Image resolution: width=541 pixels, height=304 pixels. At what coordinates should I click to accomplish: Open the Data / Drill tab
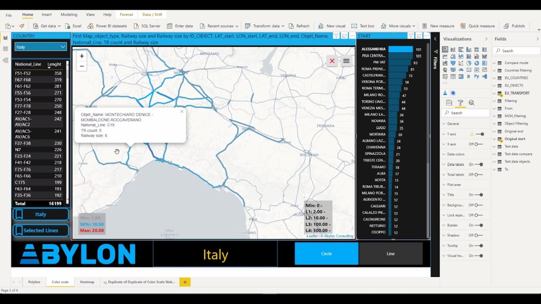click(152, 14)
